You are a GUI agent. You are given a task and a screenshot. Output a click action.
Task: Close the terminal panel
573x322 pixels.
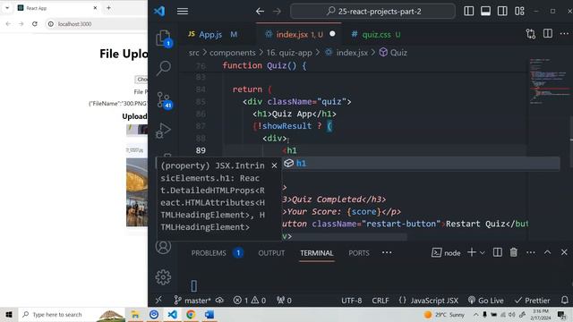click(564, 252)
